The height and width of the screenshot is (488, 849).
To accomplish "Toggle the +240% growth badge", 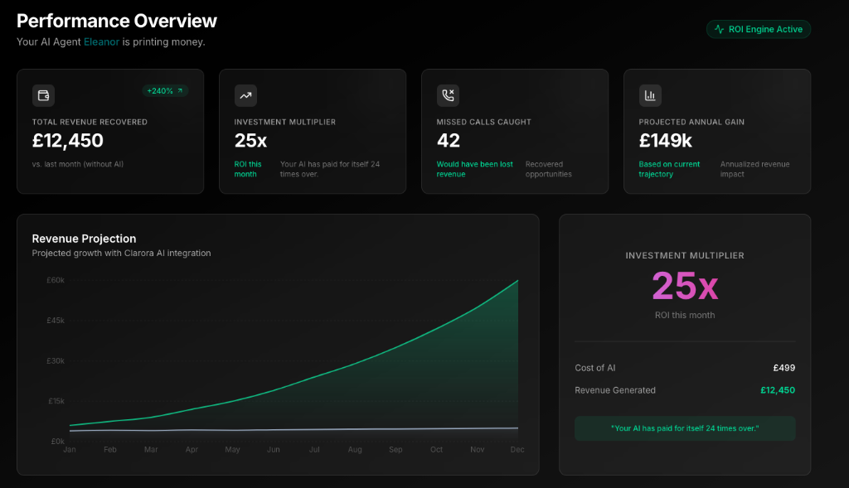I will [166, 91].
